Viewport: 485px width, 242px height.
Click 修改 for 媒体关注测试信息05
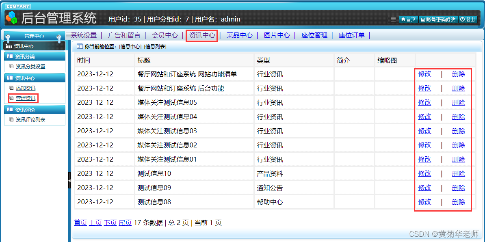coord(425,103)
